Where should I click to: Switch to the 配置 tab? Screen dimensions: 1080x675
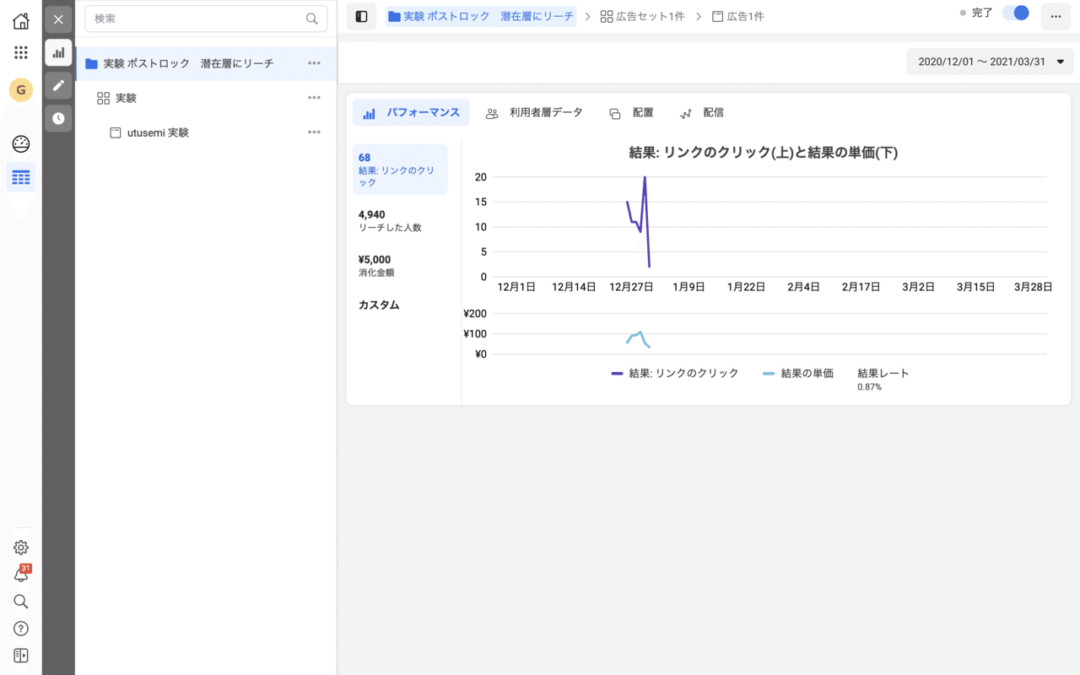632,113
